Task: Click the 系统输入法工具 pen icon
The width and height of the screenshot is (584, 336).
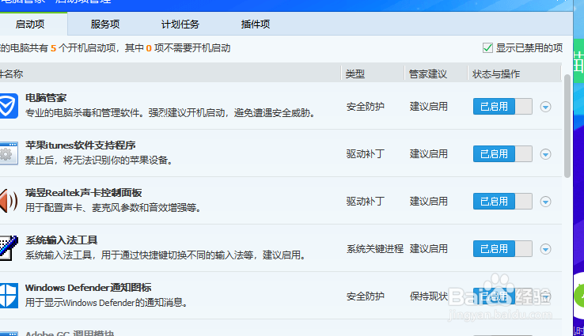Action: 9,248
